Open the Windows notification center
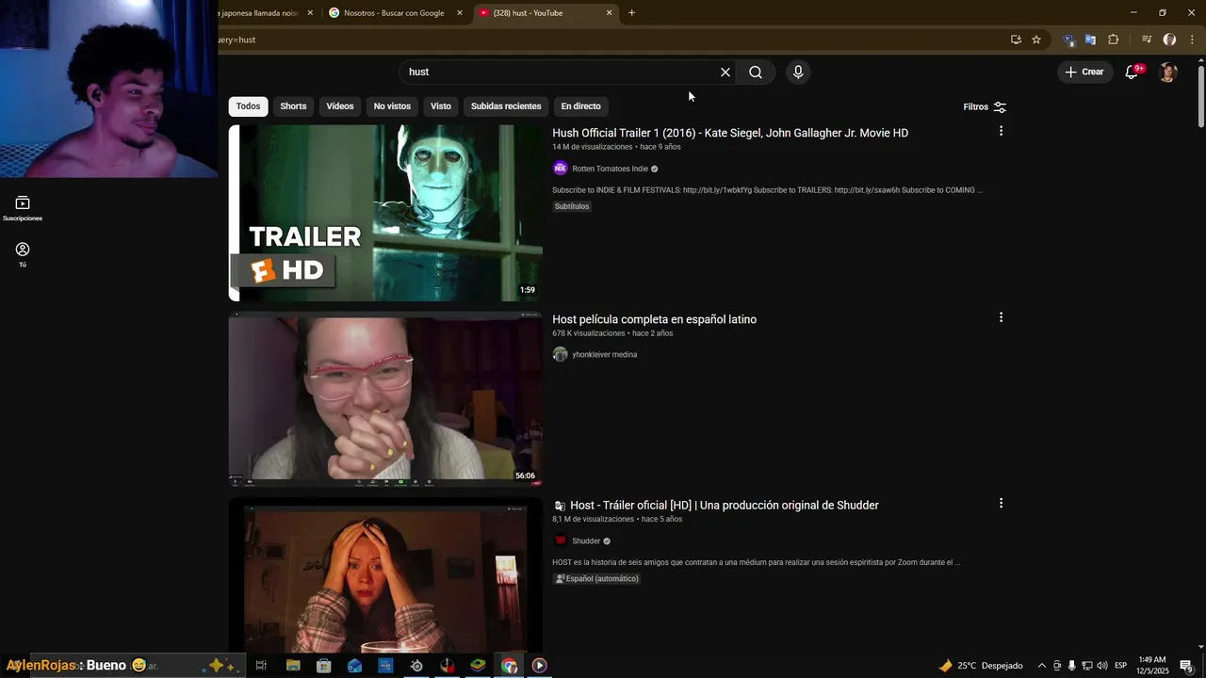The image size is (1206, 678). [1186, 666]
